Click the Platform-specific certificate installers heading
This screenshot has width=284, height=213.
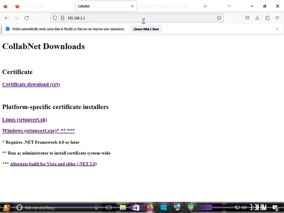55,107
